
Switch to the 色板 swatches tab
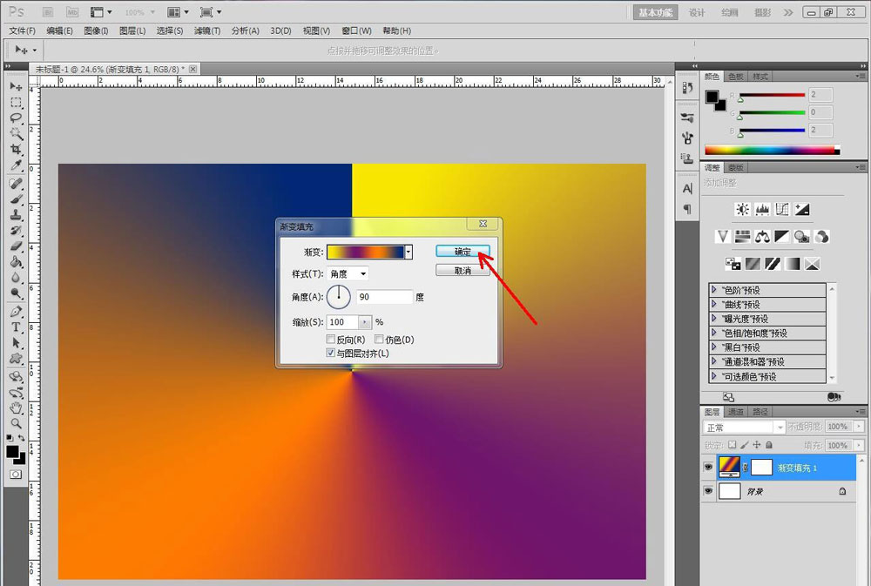click(x=737, y=77)
